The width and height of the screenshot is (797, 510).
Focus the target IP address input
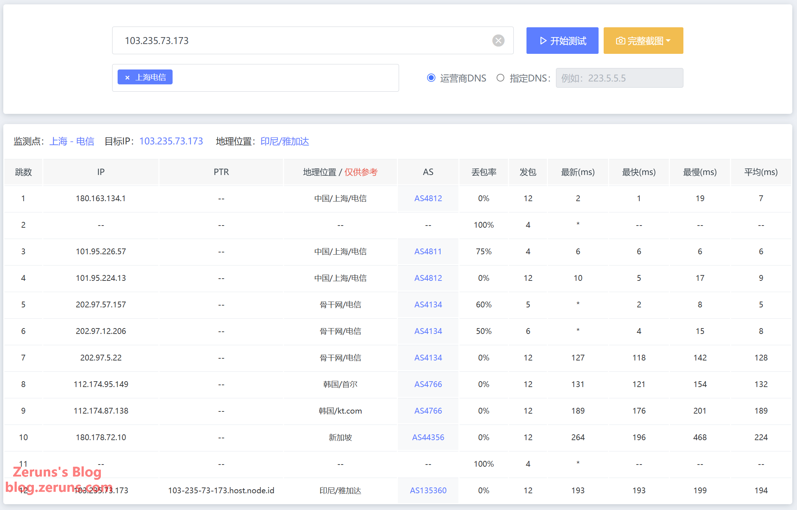302,40
